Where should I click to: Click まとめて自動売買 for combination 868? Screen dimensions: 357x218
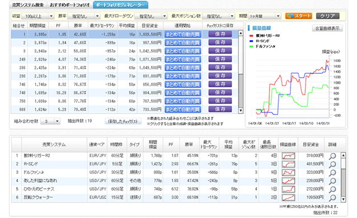click(x=183, y=110)
